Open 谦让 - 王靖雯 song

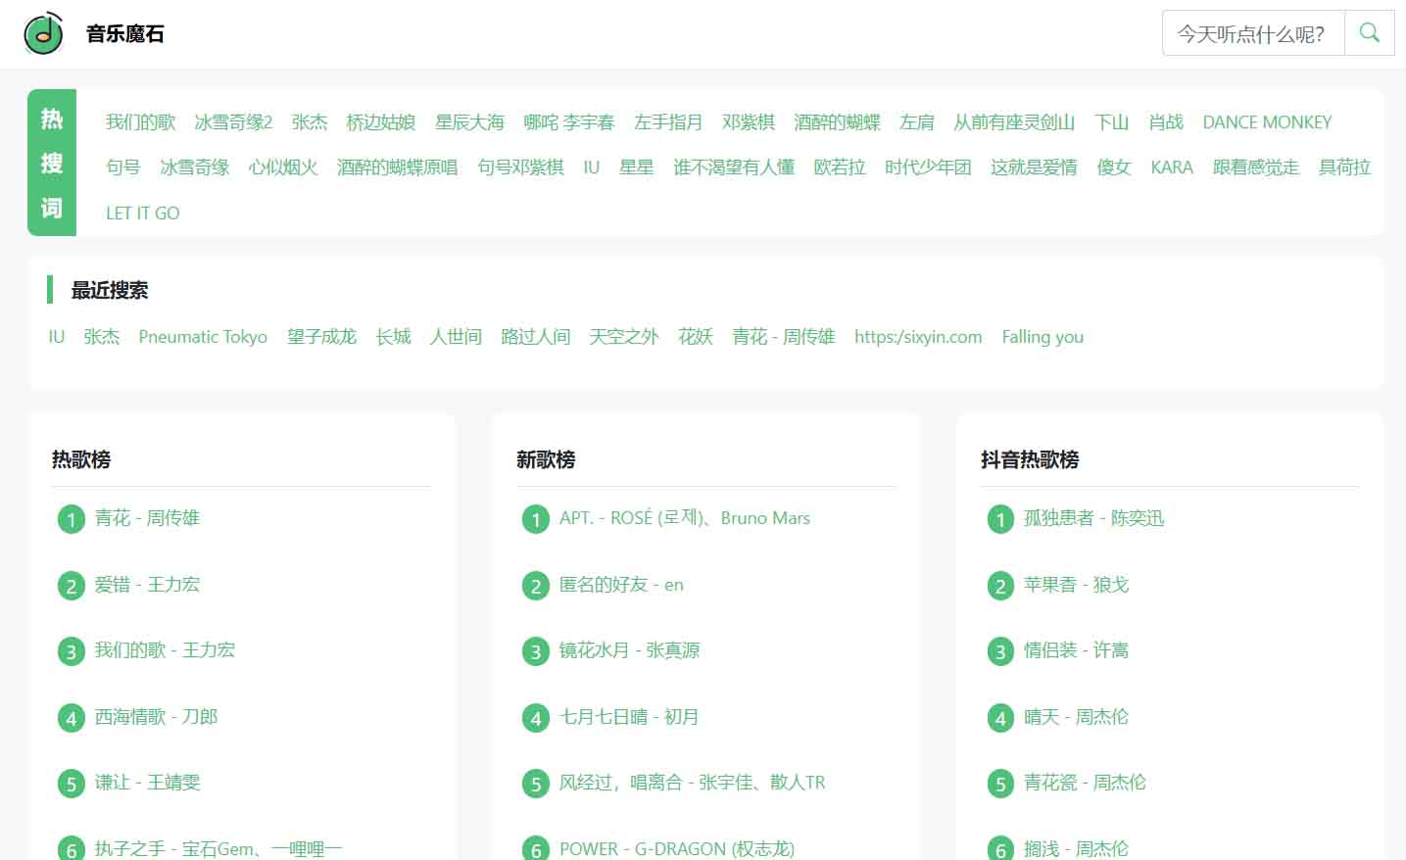coord(147,783)
